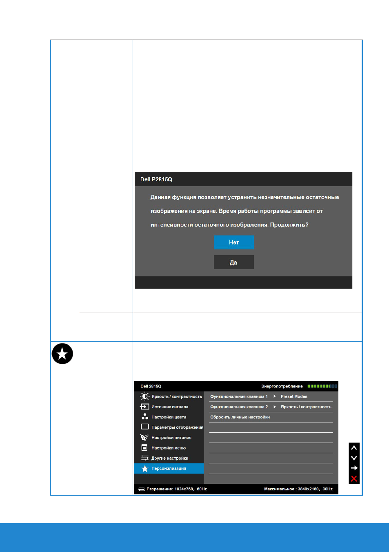Click the large star icon in the table's left column
Viewport: 389px width, 552px height.
pos(62,354)
